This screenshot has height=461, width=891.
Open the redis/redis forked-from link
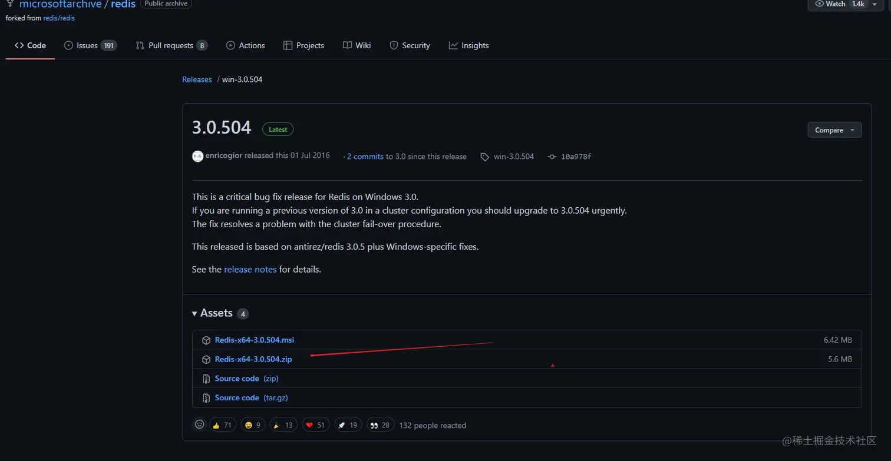(x=59, y=18)
